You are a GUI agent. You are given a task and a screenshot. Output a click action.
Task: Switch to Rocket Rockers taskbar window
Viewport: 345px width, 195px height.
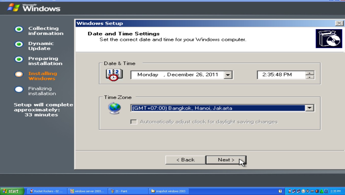(x=47, y=191)
